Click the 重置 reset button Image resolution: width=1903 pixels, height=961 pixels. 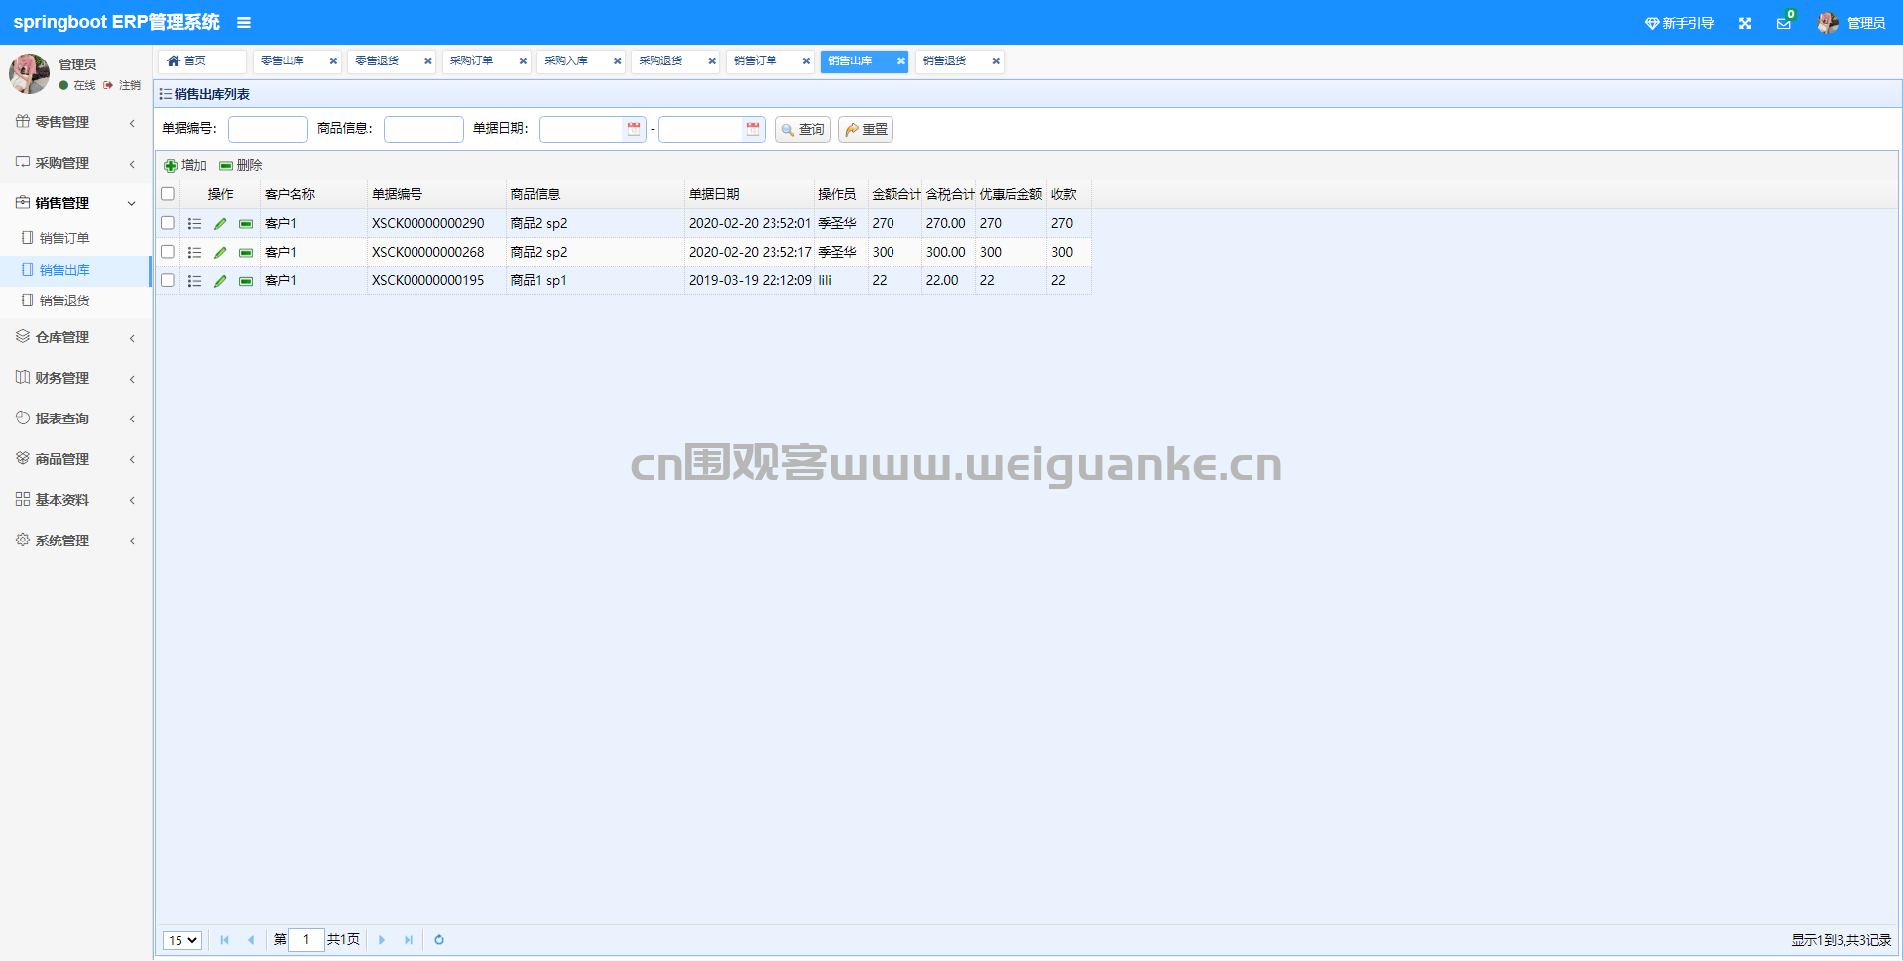(x=866, y=130)
